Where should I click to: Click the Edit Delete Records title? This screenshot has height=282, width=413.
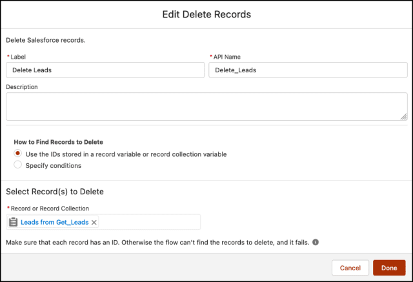pos(206,14)
